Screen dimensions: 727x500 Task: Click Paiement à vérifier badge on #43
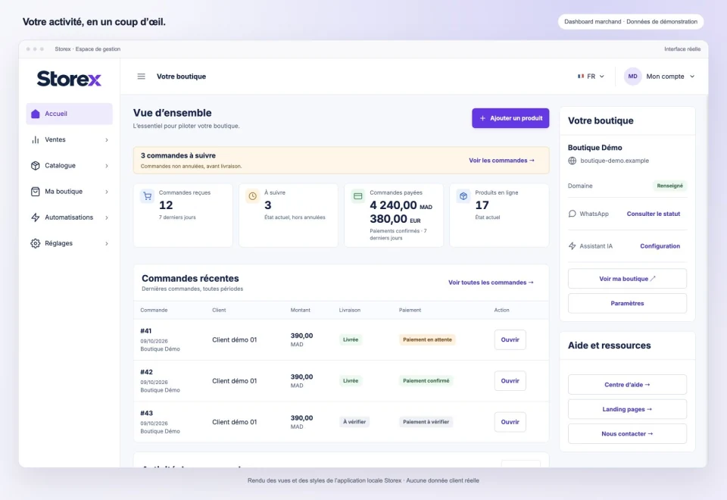coord(426,422)
